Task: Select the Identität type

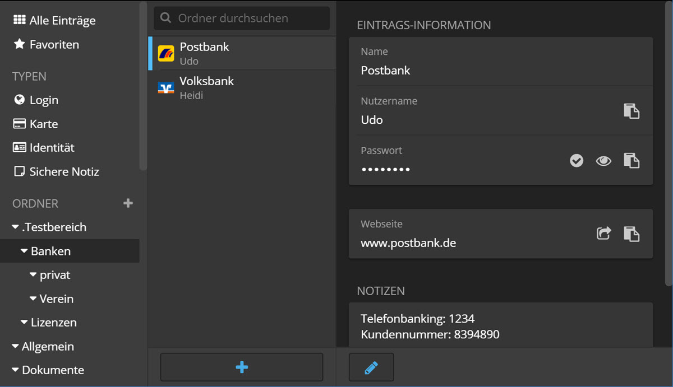Action: tap(52, 147)
